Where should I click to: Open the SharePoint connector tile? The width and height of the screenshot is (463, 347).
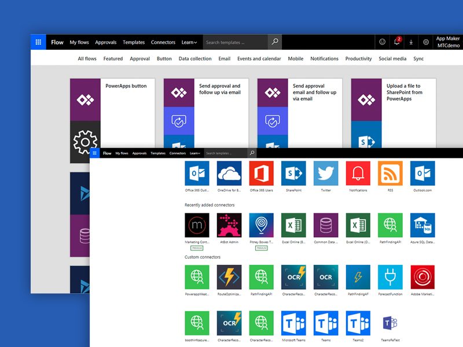tap(293, 173)
